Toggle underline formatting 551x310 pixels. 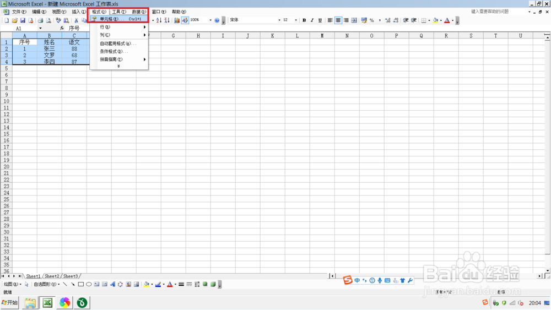[320, 20]
